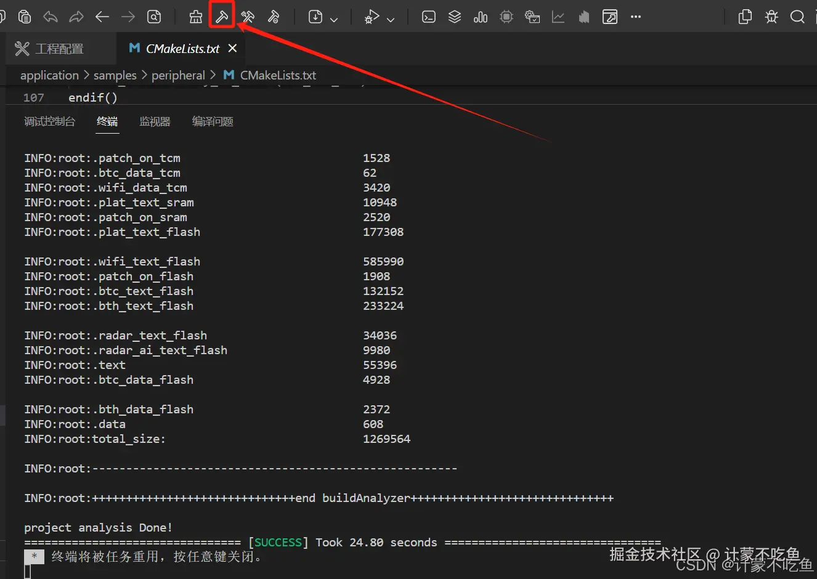The image size is (817, 579).
Task: Click the application breadcrumb segment
Action: (x=49, y=75)
